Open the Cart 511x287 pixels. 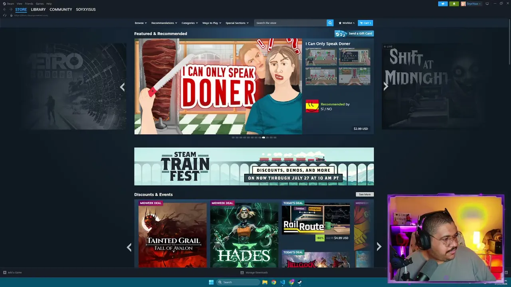pos(365,23)
